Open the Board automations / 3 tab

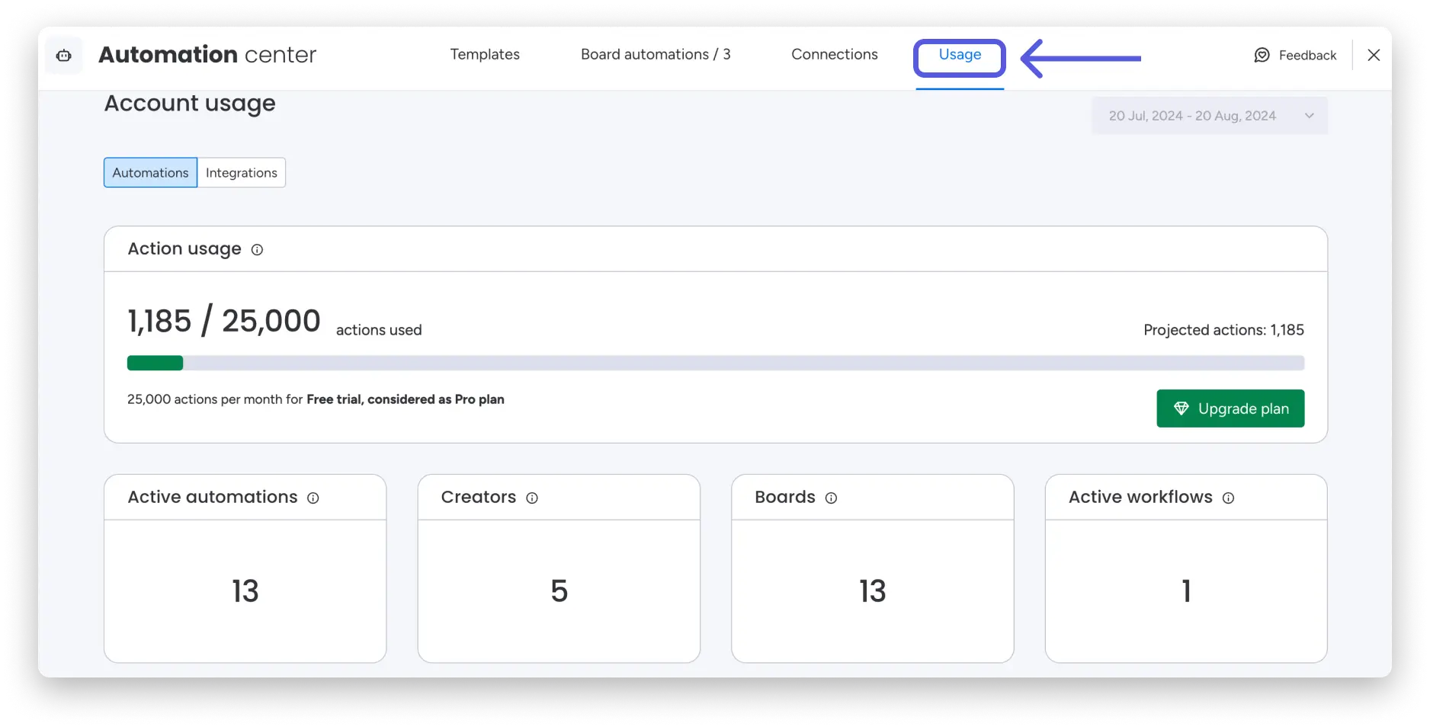656,54
